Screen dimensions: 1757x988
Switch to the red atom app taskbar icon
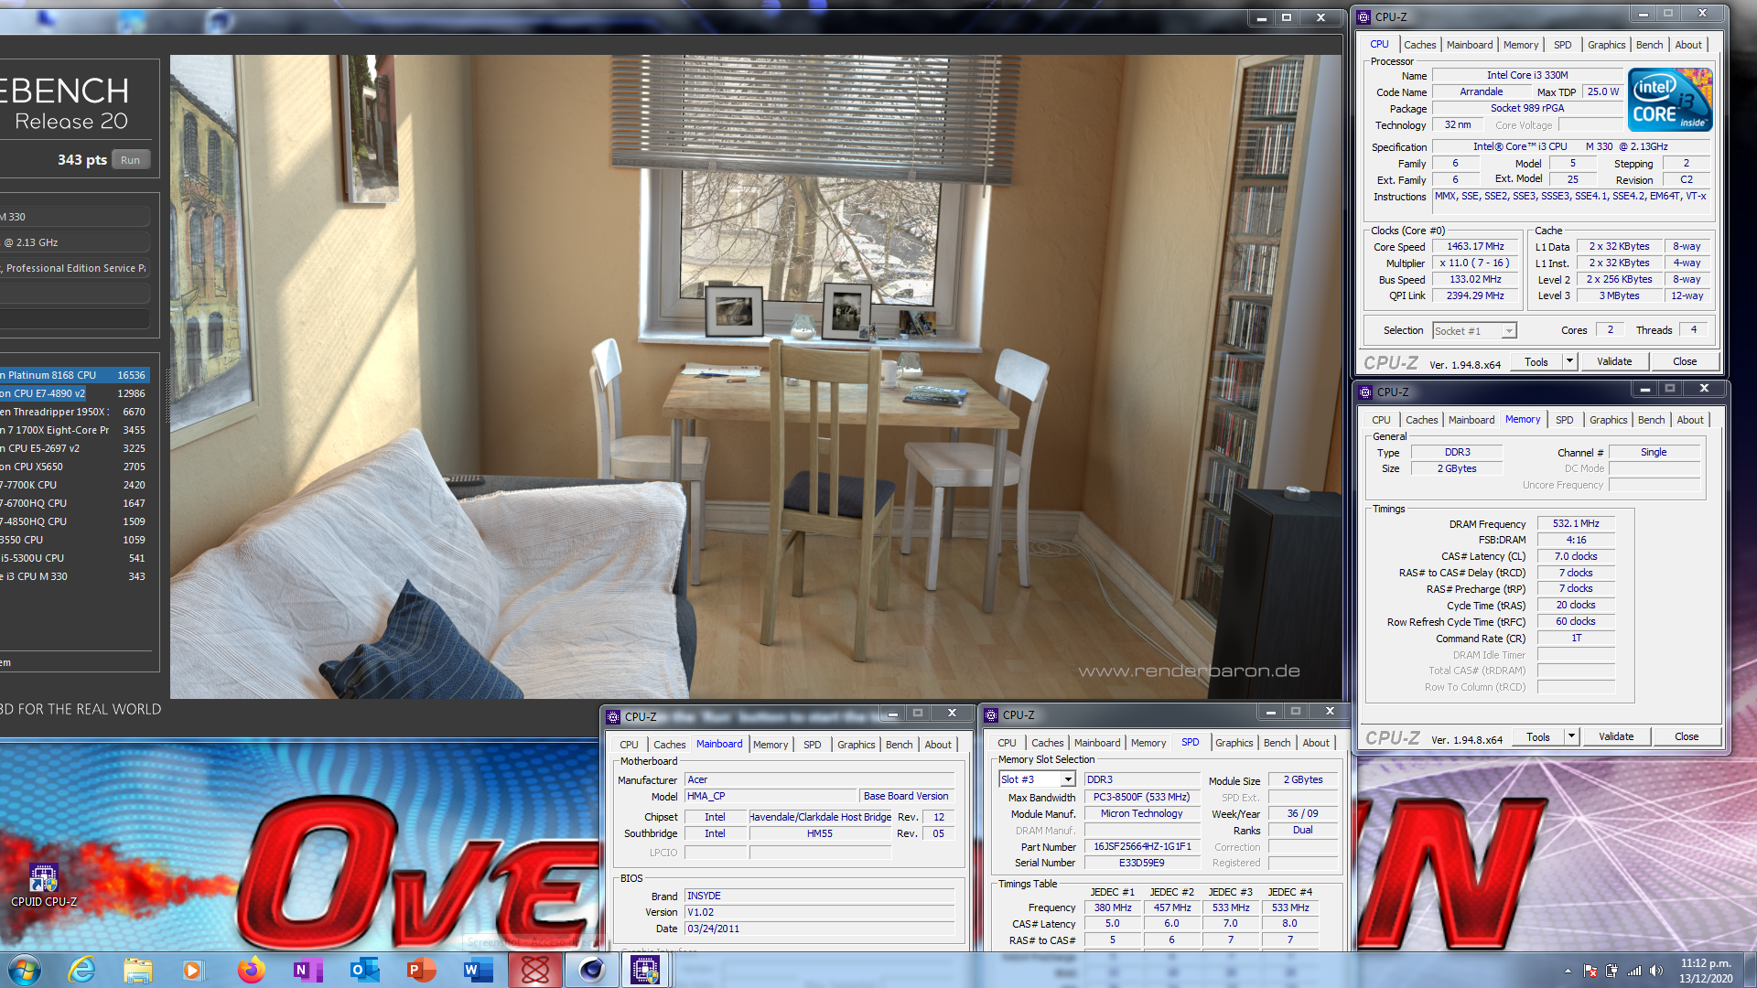(x=535, y=970)
